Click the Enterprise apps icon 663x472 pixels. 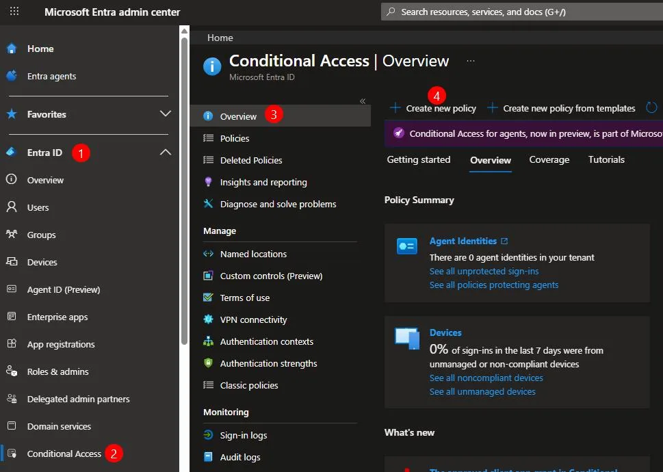tap(12, 317)
